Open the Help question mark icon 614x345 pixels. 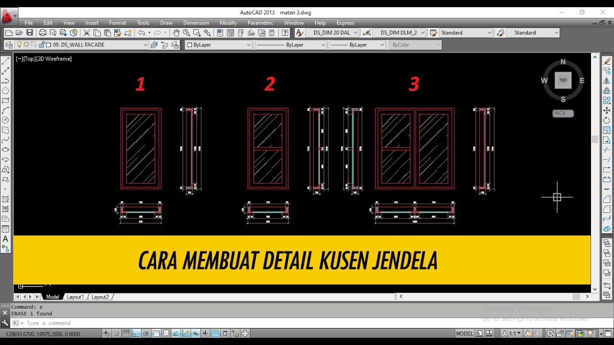tap(285, 33)
